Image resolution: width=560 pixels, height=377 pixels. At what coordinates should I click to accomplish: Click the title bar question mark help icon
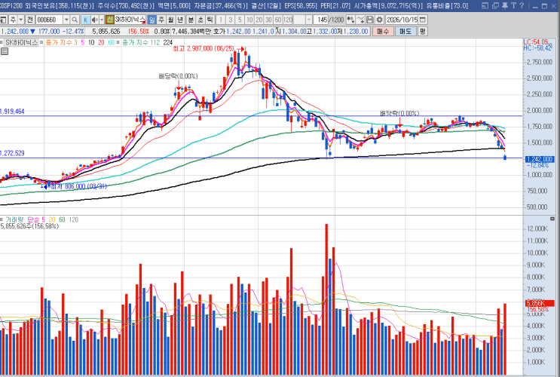[522, 5]
